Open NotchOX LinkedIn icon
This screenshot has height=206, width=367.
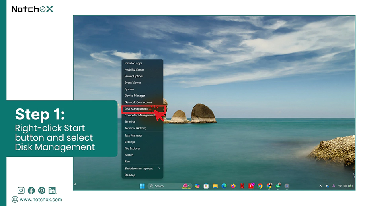pos(52,191)
